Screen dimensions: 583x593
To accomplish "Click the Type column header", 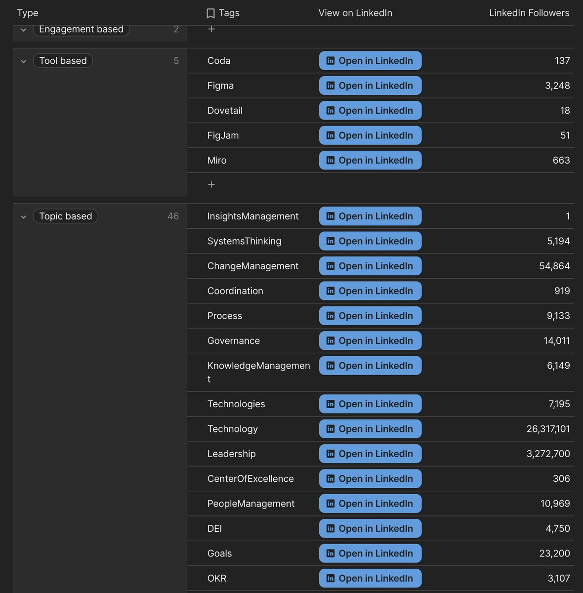I will tap(28, 13).
